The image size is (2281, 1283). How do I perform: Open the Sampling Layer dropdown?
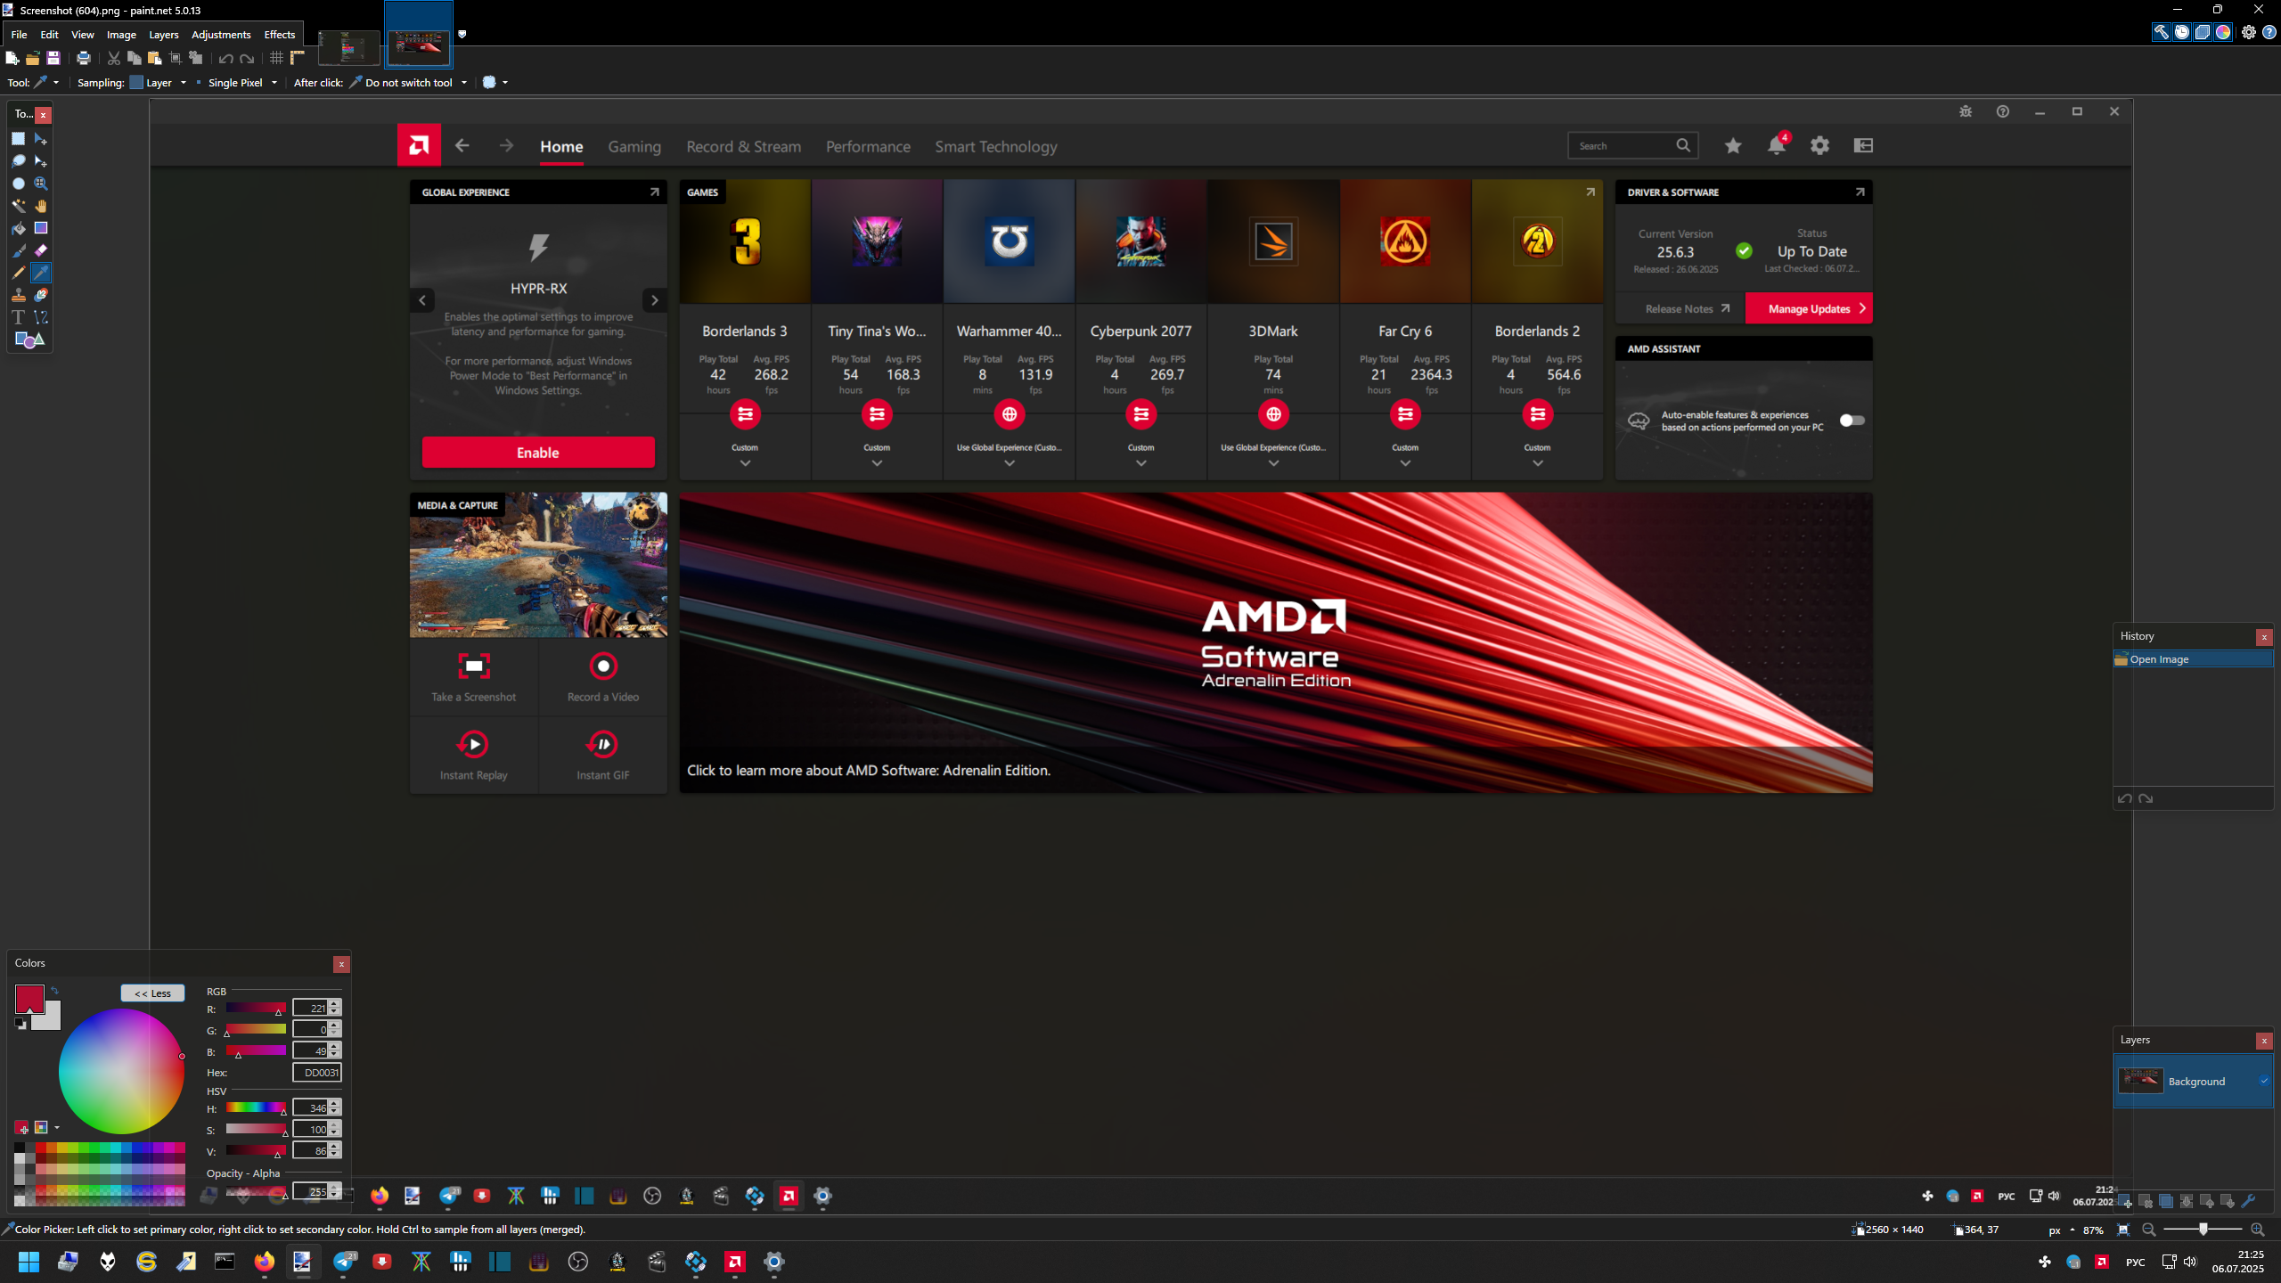[x=159, y=83]
